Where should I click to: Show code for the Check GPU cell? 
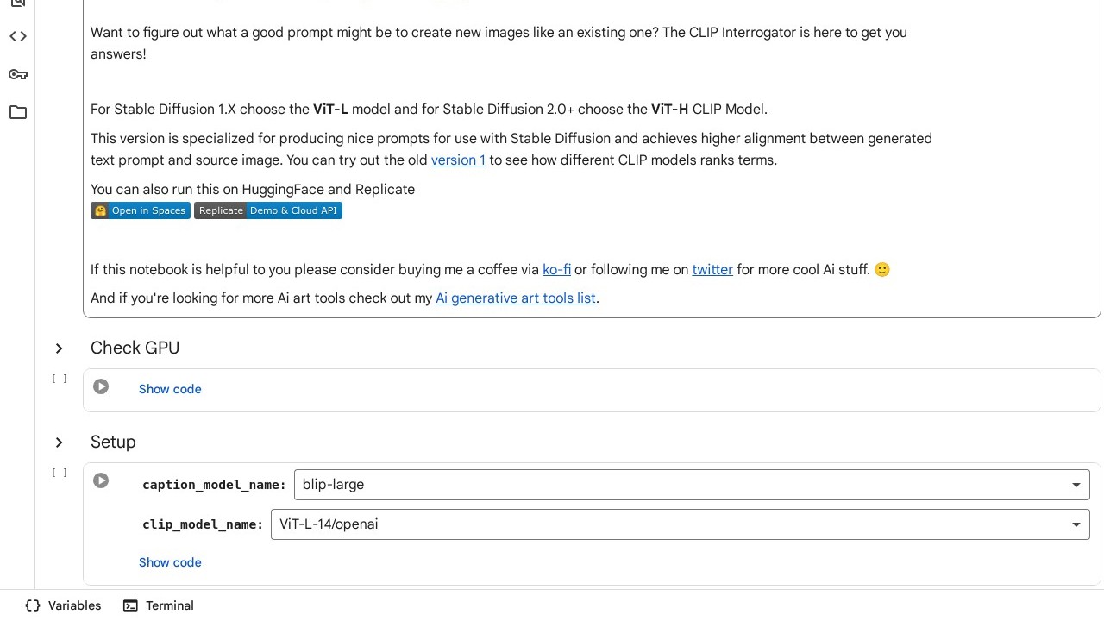point(170,389)
